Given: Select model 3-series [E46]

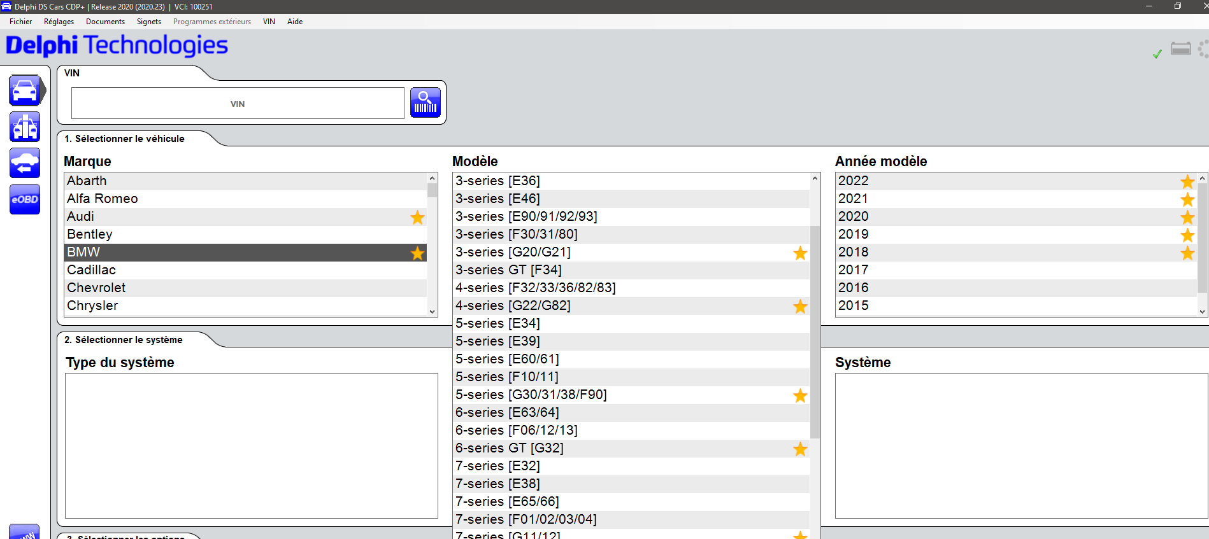Looking at the screenshot, I should [631, 199].
